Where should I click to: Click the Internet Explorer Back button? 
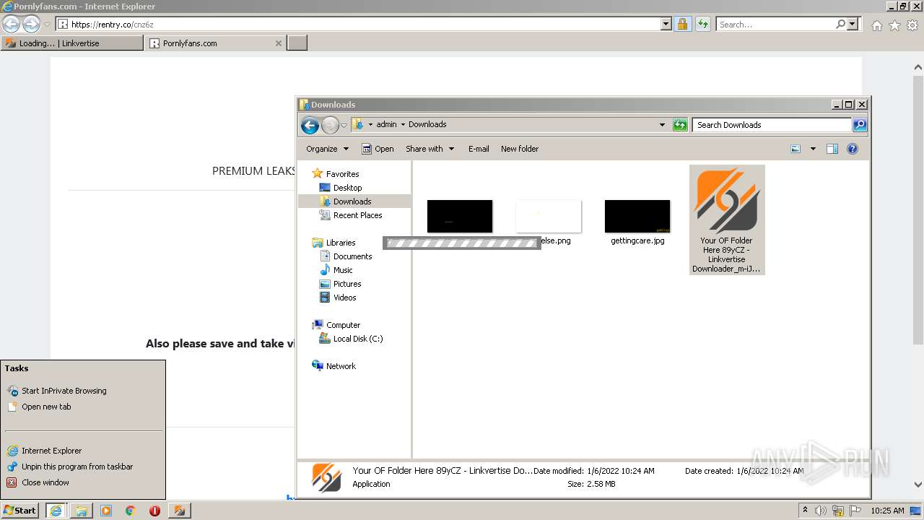coord(12,25)
